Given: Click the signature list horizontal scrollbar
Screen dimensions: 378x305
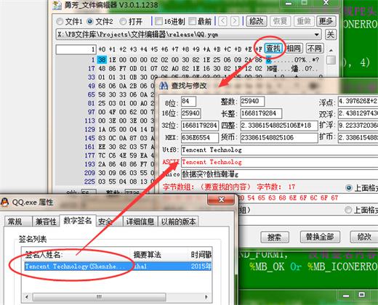Looking at the screenshot, I should [x=116, y=297].
